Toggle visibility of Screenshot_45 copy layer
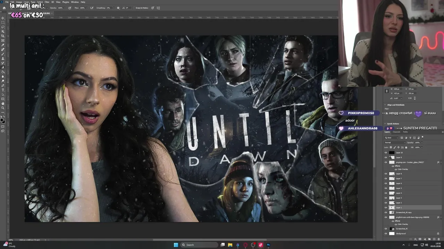Image resolution: width=444 pixels, height=249 pixels. click(x=386, y=212)
